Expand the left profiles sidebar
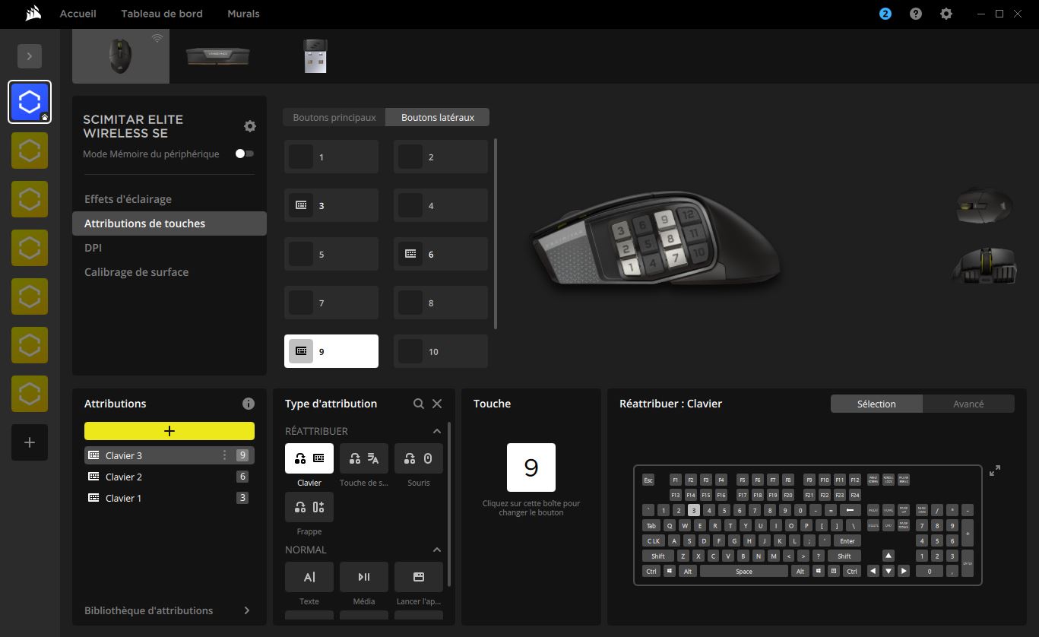1039x637 pixels. [x=30, y=55]
